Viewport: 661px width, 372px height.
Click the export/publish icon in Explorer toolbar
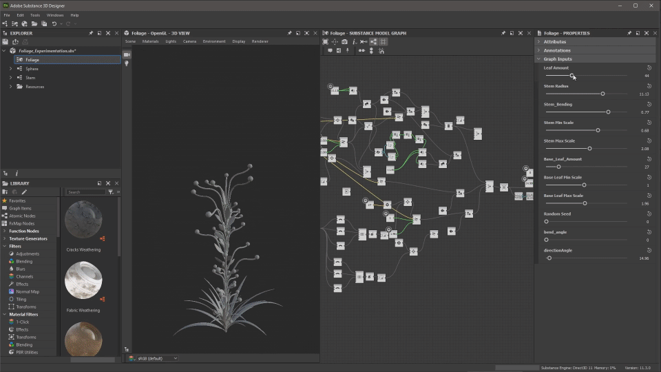pyautogui.click(x=15, y=42)
